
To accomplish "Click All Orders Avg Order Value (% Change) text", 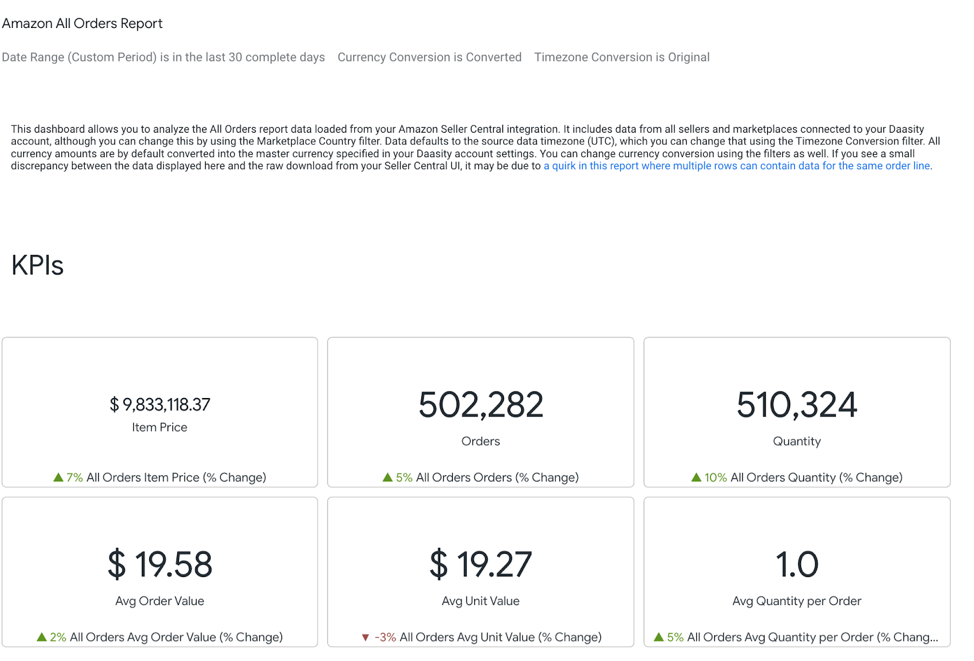I will coord(177,637).
